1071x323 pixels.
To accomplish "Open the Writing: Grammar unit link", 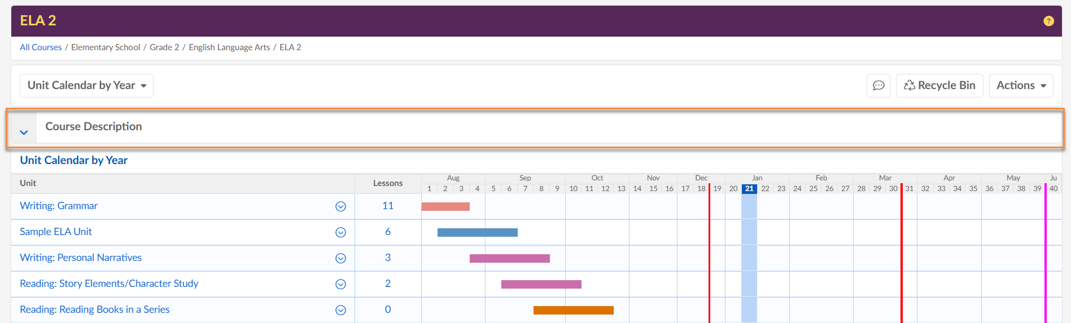I will [x=59, y=206].
